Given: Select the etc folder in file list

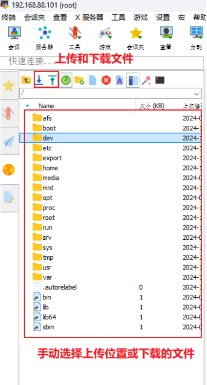Looking at the screenshot, I should [x=111, y=148].
